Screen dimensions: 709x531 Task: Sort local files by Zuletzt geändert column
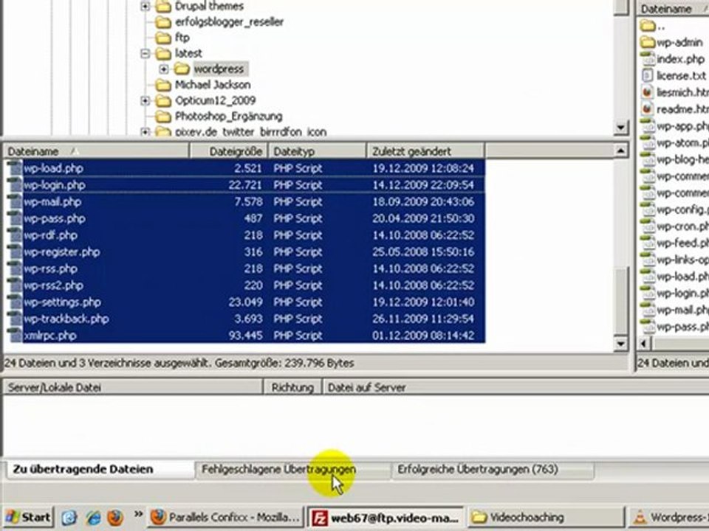(425, 151)
